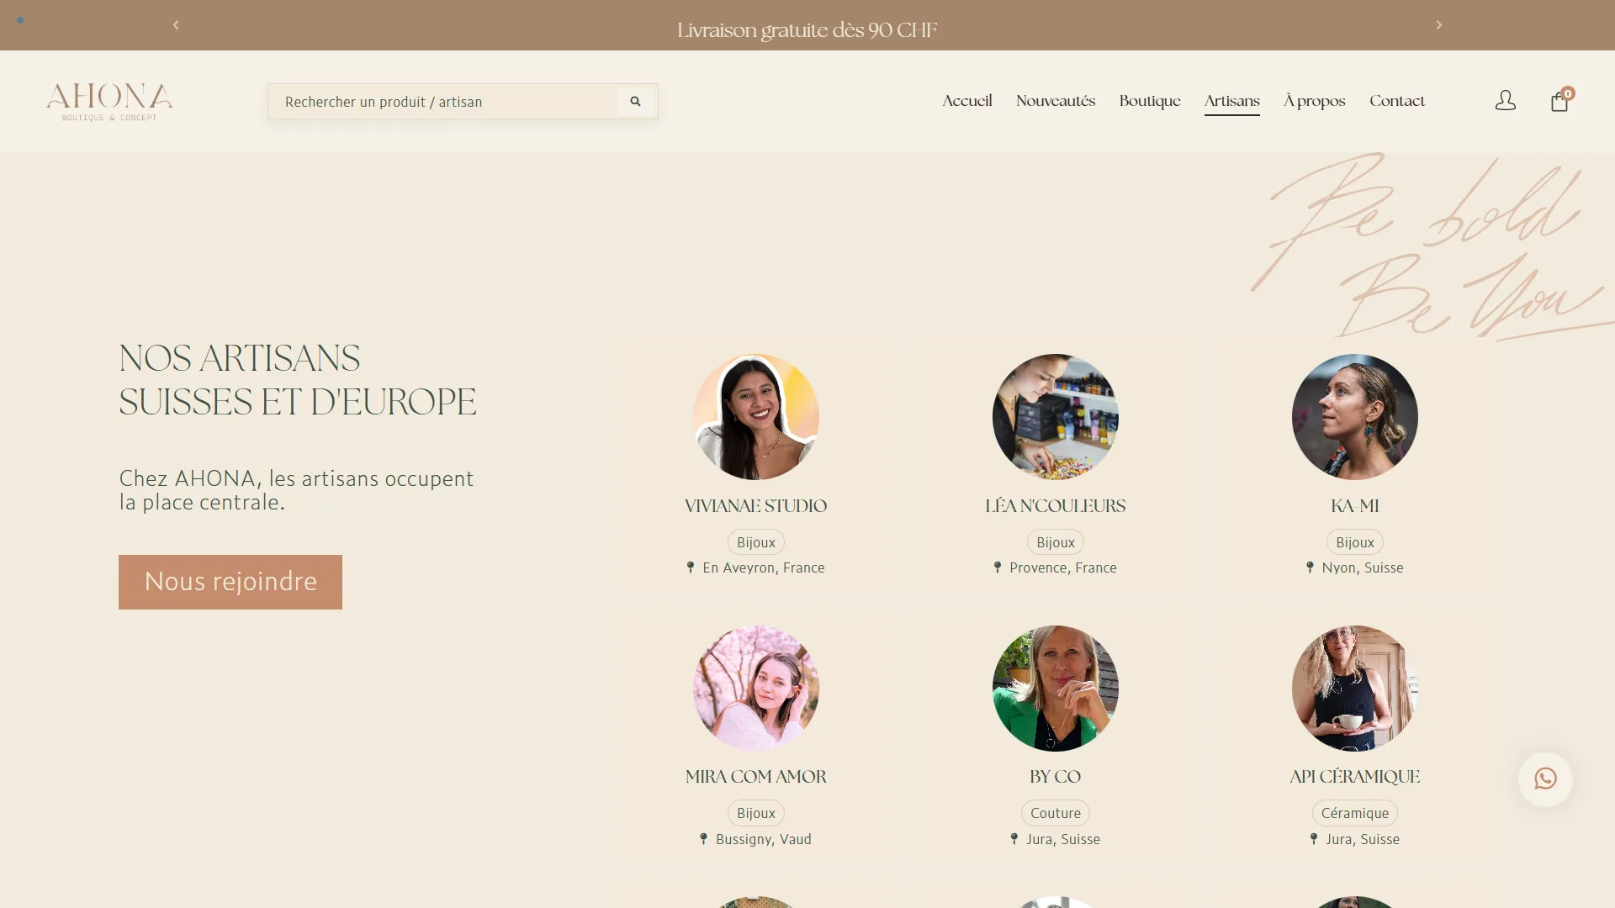The width and height of the screenshot is (1615, 908).
Task: Click the Livraison gratuite dès 90 CHF banner text
Action: pyautogui.click(x=807, y=30)
